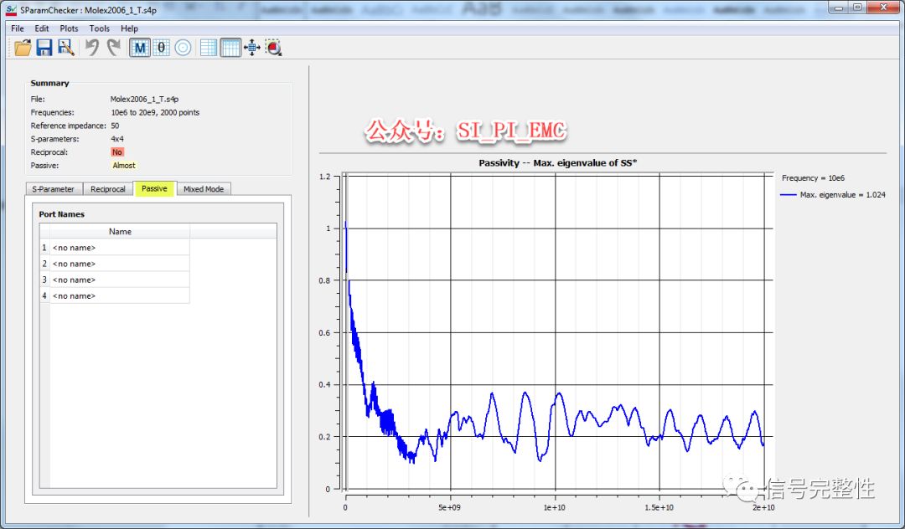The width and height of the screenshot is (905, 529).
Task: Click the 'Frequency = 10e6' readout
Action: point(813,178)
